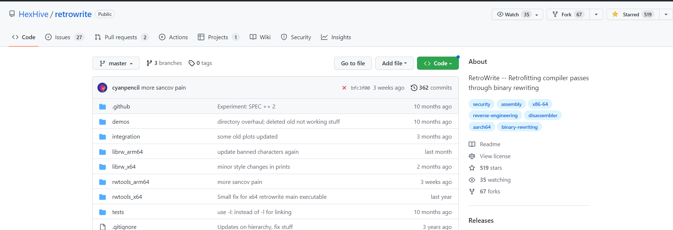Select the reverse-engineering topic tag
The height and width of the screenshot is (230, 673).
pyautogui.click(x=495, y=115)
